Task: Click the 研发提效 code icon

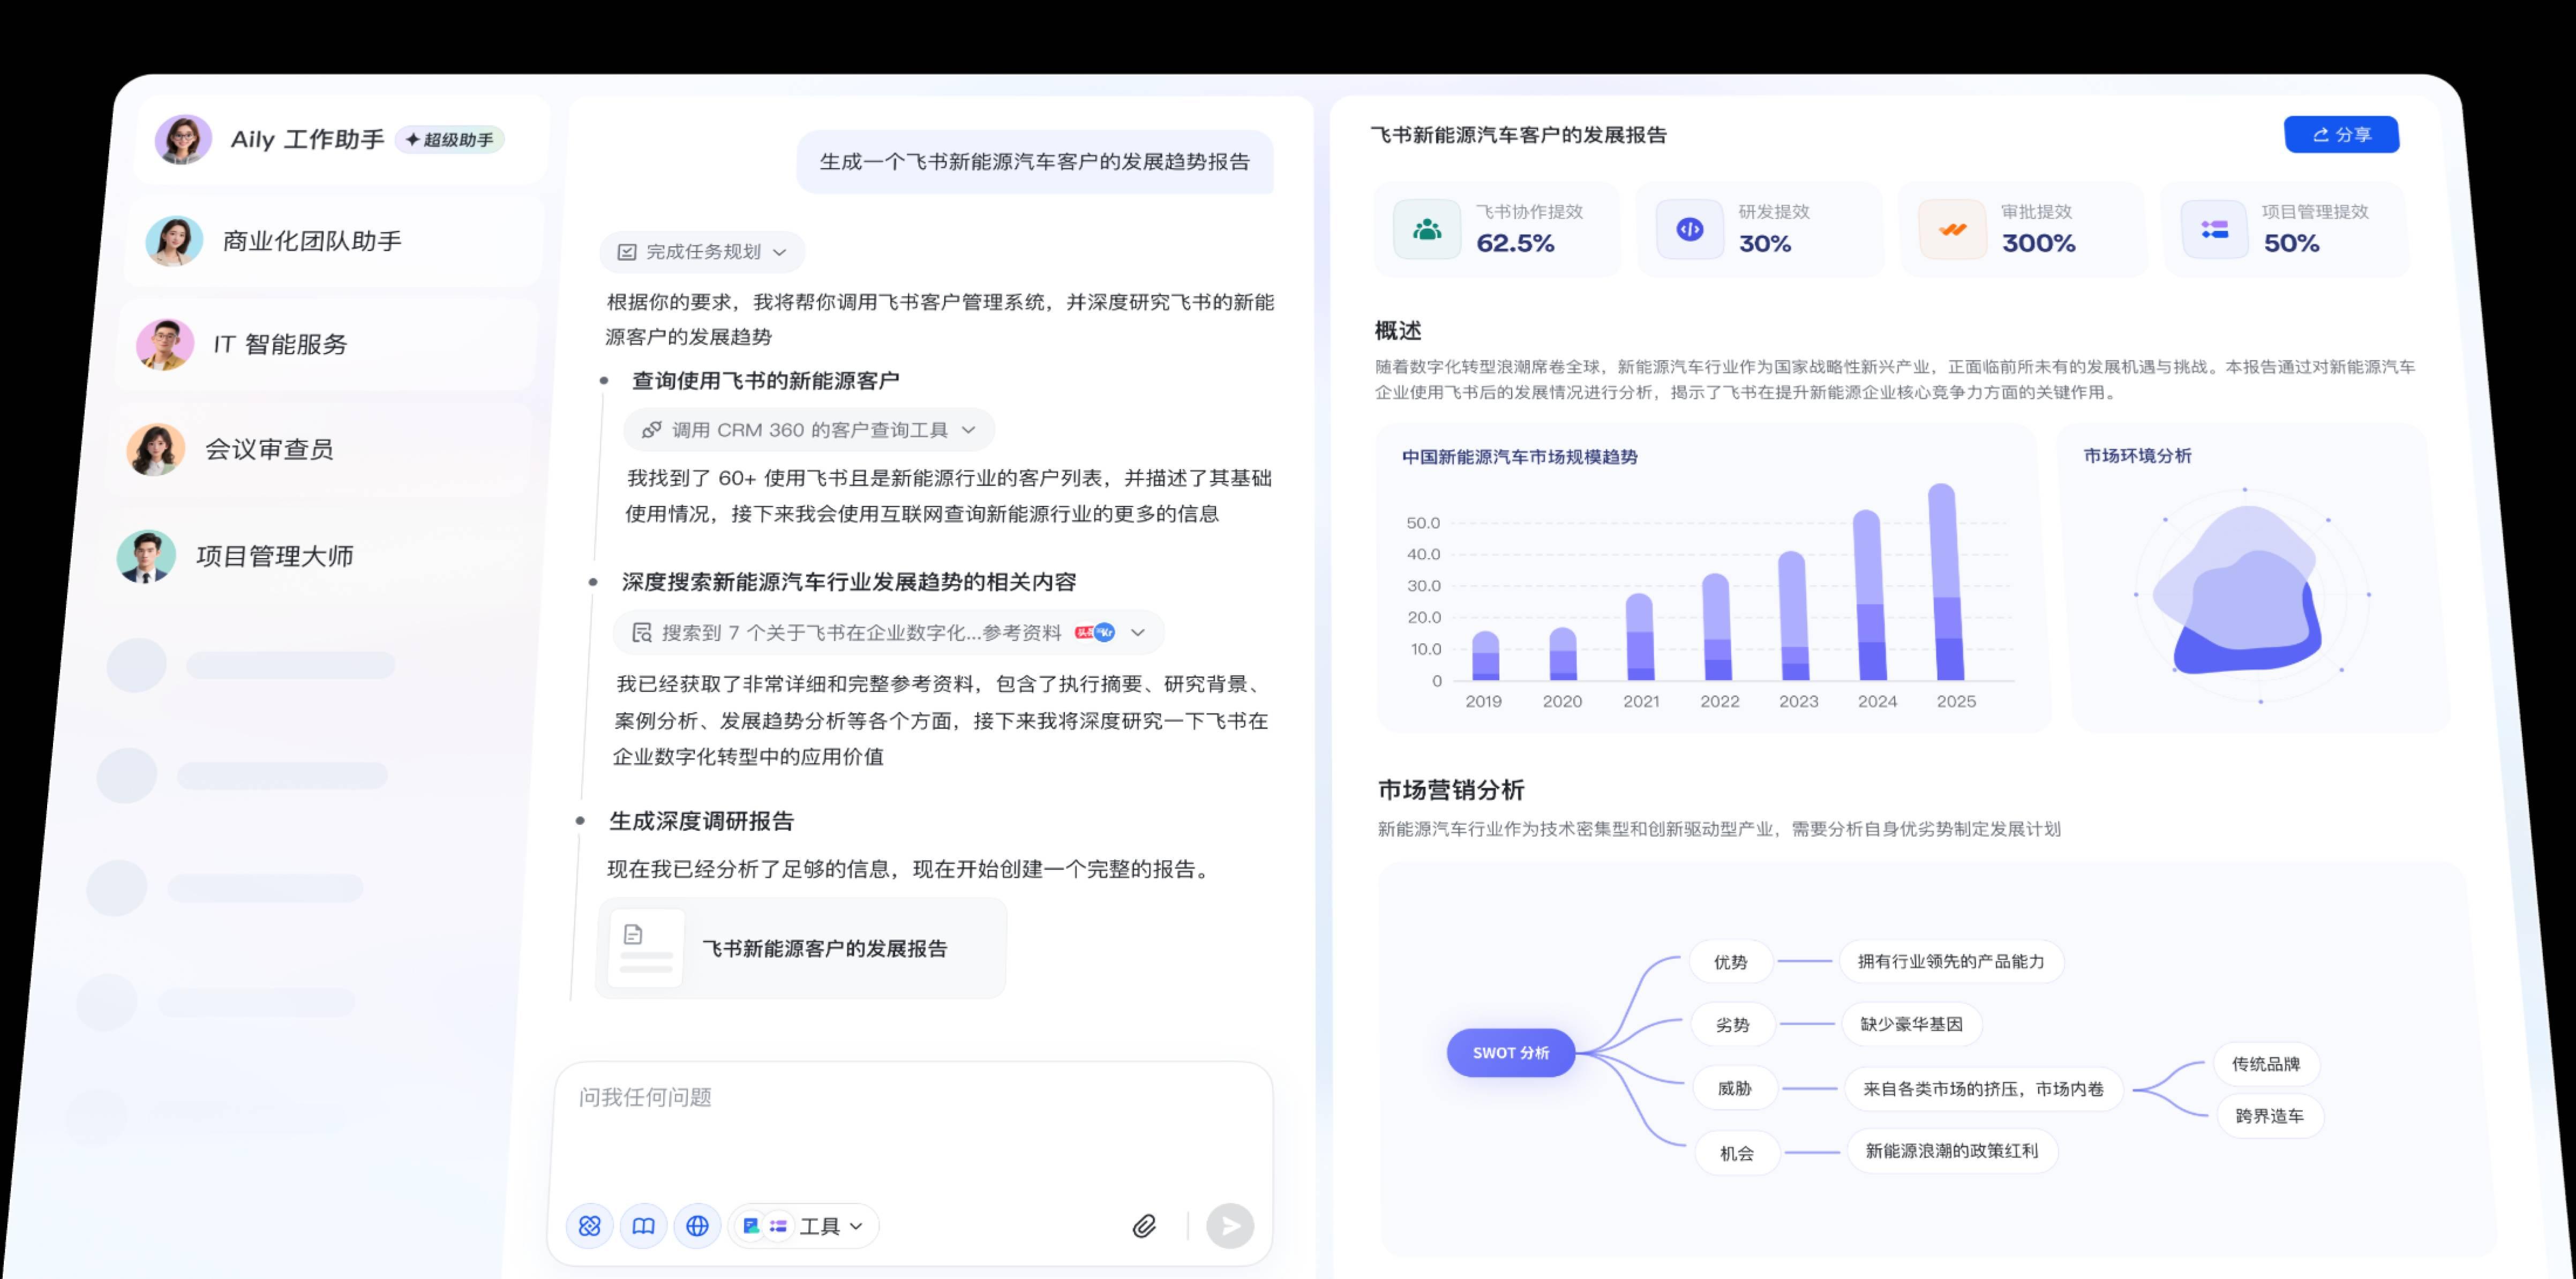Action: pyautogui.click(x=1689, y=230)
